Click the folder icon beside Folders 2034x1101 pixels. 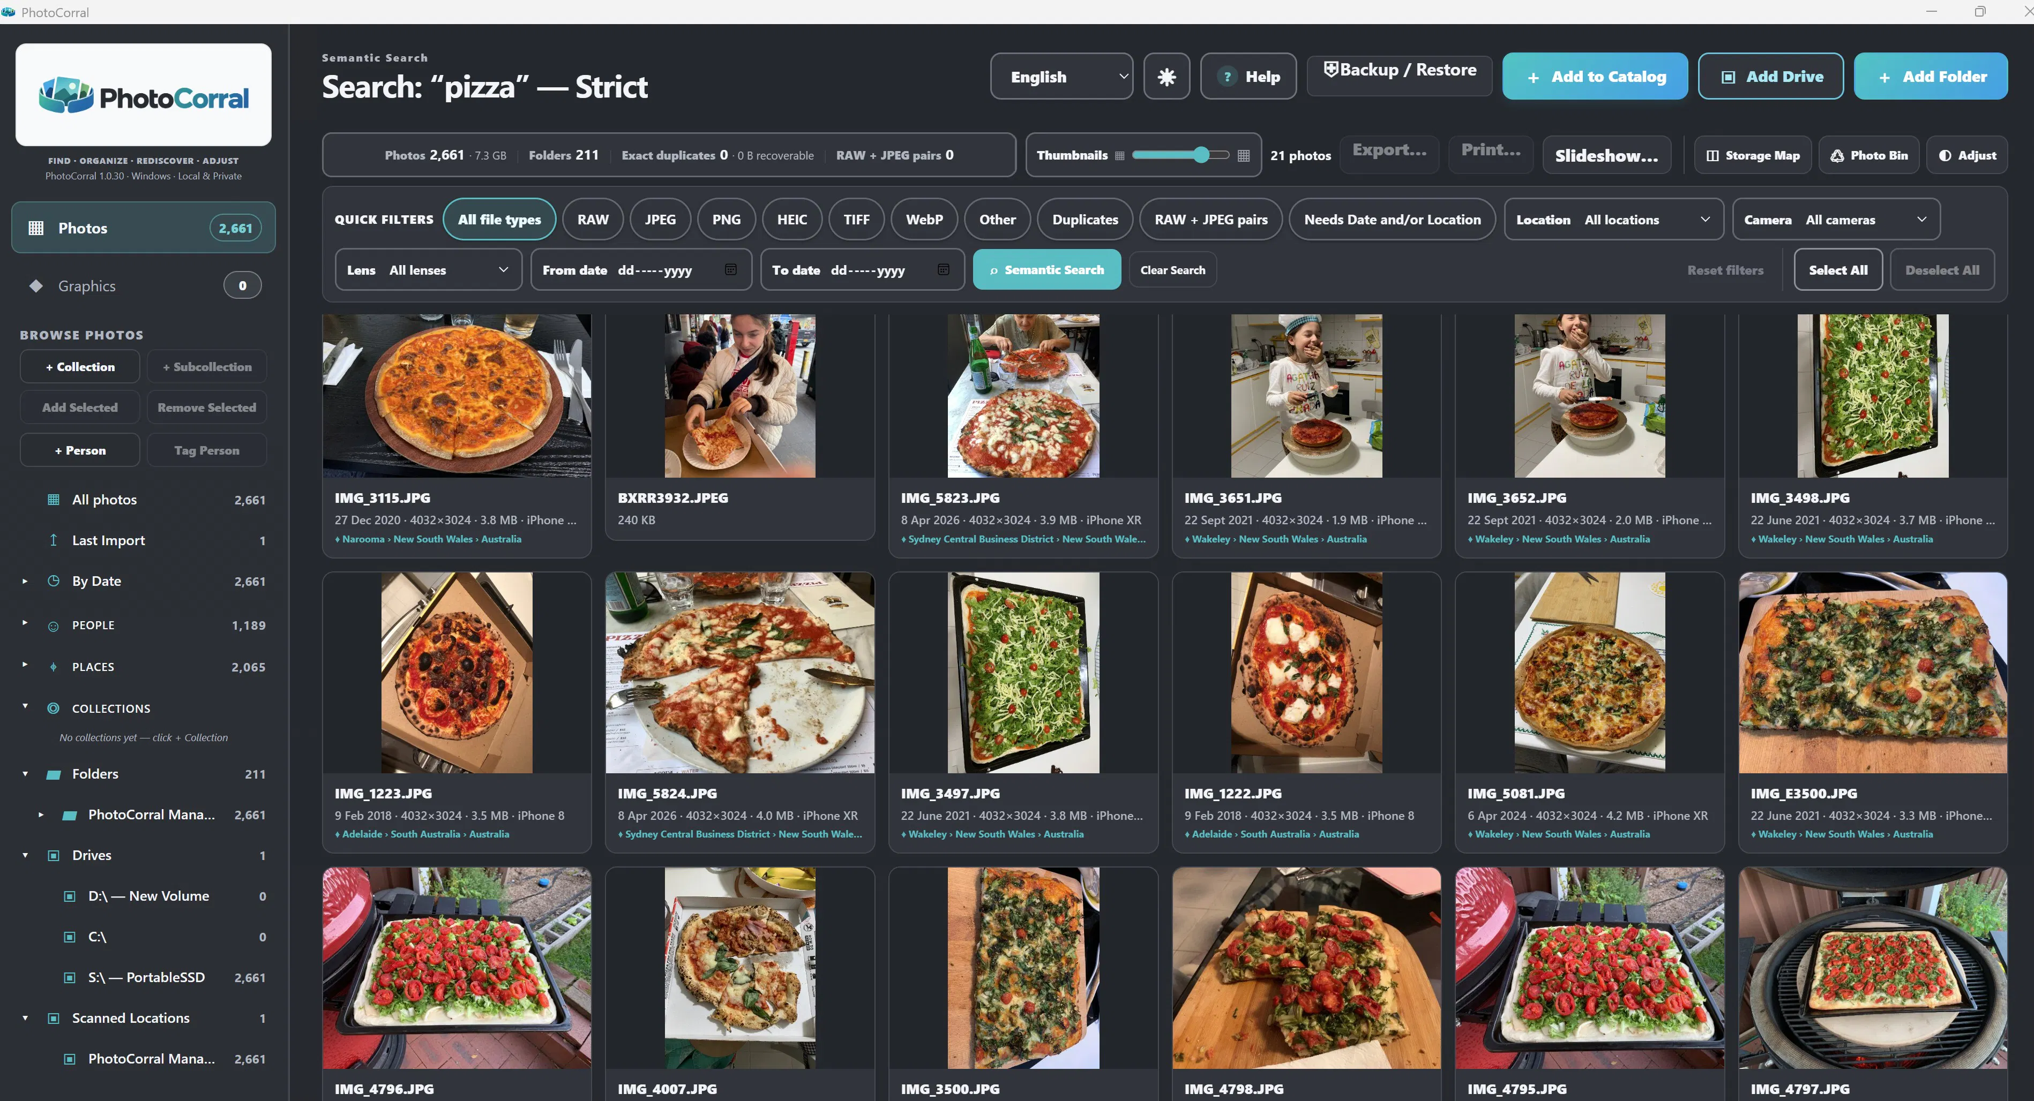(54, 774)
